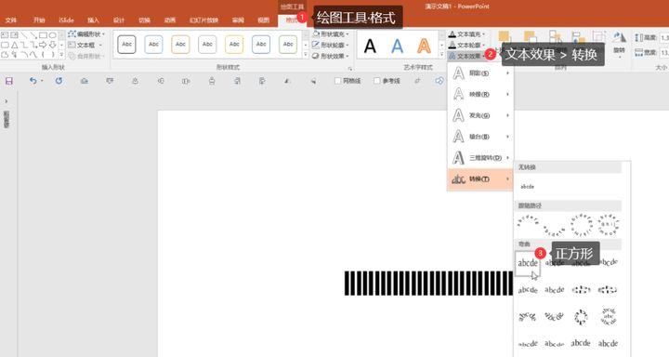Click the bring forward icon in arrange group
669x357 pixels.
(505, 38)
